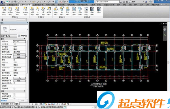Image resolution: width=170 pixels, height=109 pixels.
Task: Select the 土建转化(品茗) ribbon tab
Action: 25,5
